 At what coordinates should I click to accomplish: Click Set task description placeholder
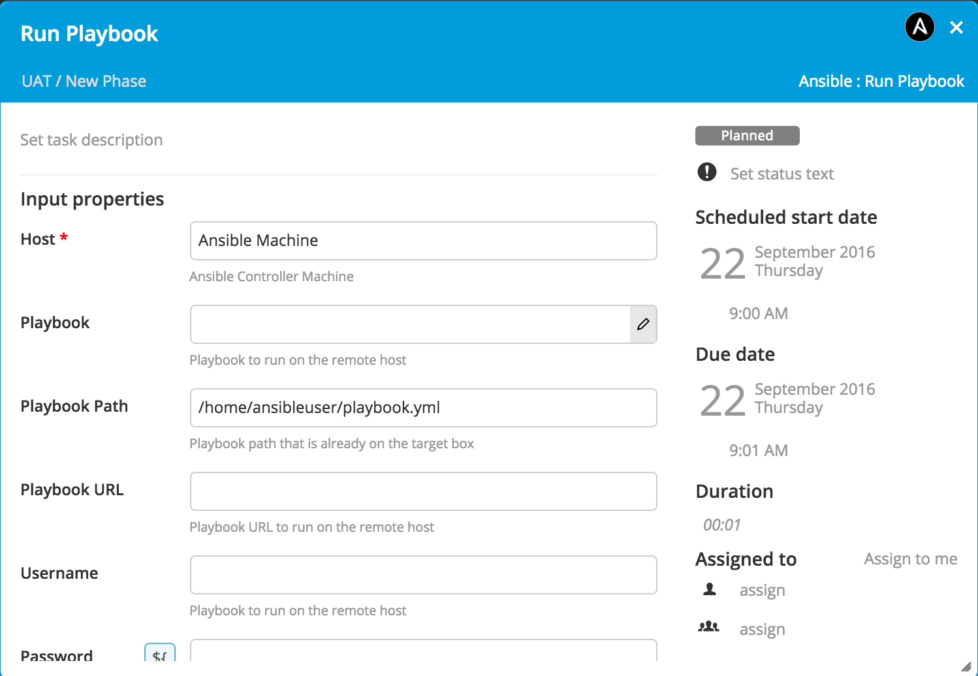91,140
